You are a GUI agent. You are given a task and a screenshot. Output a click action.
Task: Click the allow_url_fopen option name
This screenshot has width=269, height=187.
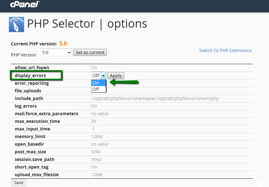point(32,68)
